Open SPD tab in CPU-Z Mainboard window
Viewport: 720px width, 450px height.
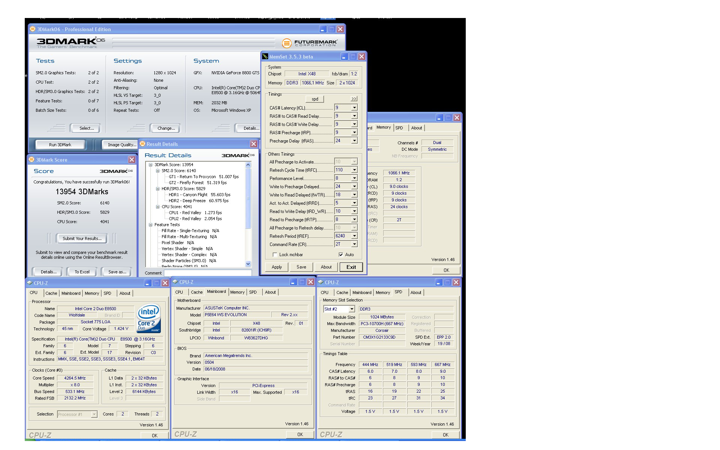tap(253, 292)
